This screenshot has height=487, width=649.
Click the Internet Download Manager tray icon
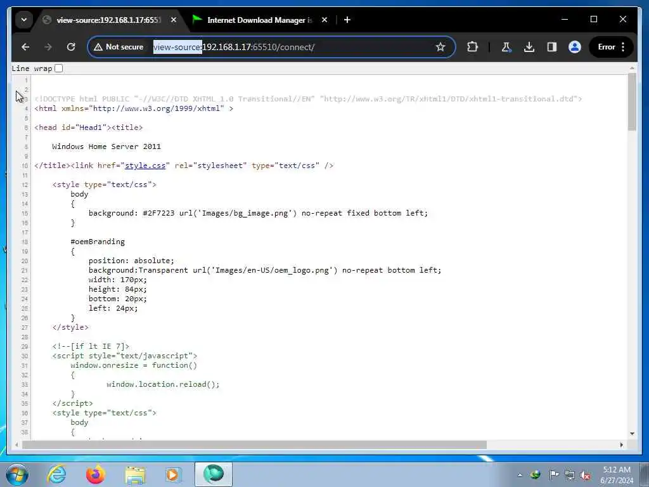[535, 475]
